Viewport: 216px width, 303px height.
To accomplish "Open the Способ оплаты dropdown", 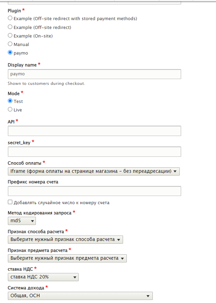I will (x=94, y=171).
